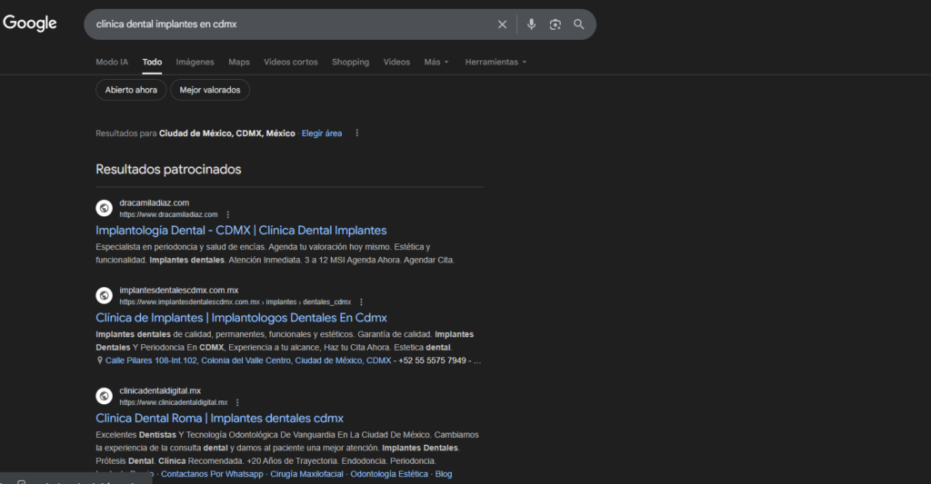Screen dimensions: 931x484
Task: Open three-dot menu for dracamiladiaz.com ad
Action: [x=228, y=214]
